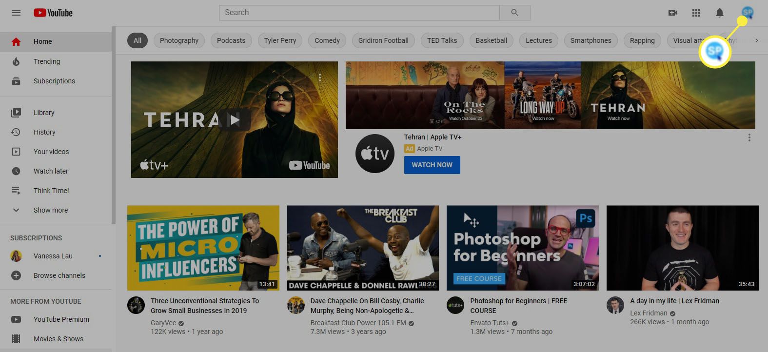Image resolution: width=768 pixels, height=352 pixels.
Task: Open History in the sidebar
Action: tap(56, 132)
